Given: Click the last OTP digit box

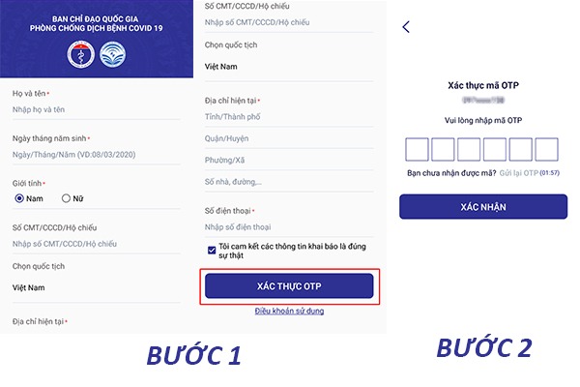Looking at the screenshot, I should coord(547,149).
